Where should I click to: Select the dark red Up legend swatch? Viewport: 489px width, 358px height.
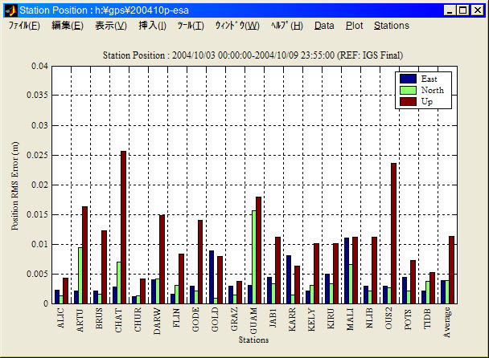pyautogui.click(x=408, y=101)
